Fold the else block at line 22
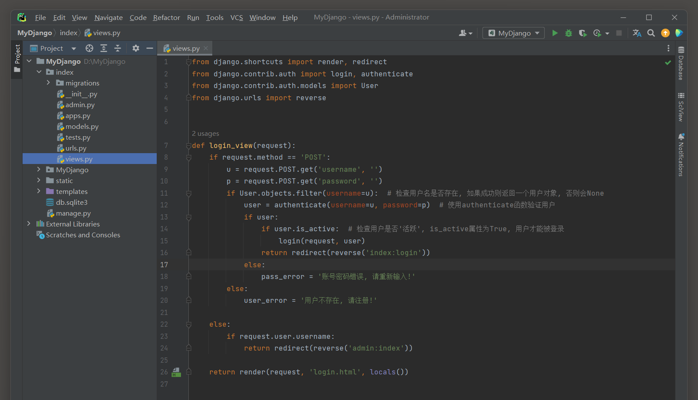Screen dimensions: 698x400 (x=189, y=325)
